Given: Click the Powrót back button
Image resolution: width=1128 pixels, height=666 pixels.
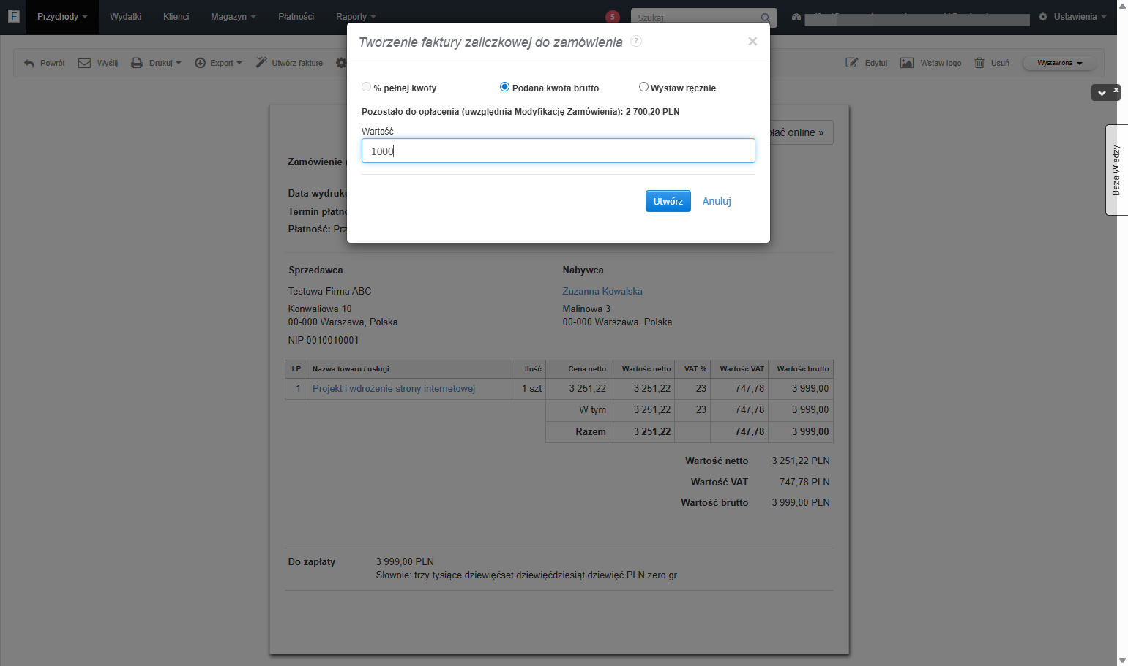Looking at the screenshot, I should coord(45,63).
